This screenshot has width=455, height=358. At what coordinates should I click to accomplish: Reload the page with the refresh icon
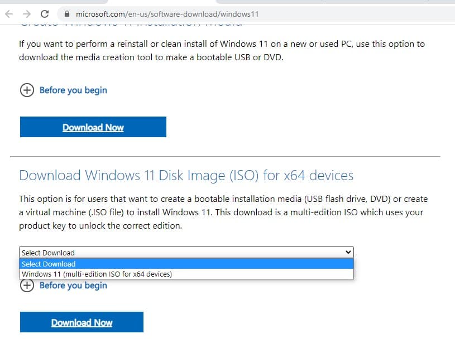pyautogui.click(x=45, y=13)
